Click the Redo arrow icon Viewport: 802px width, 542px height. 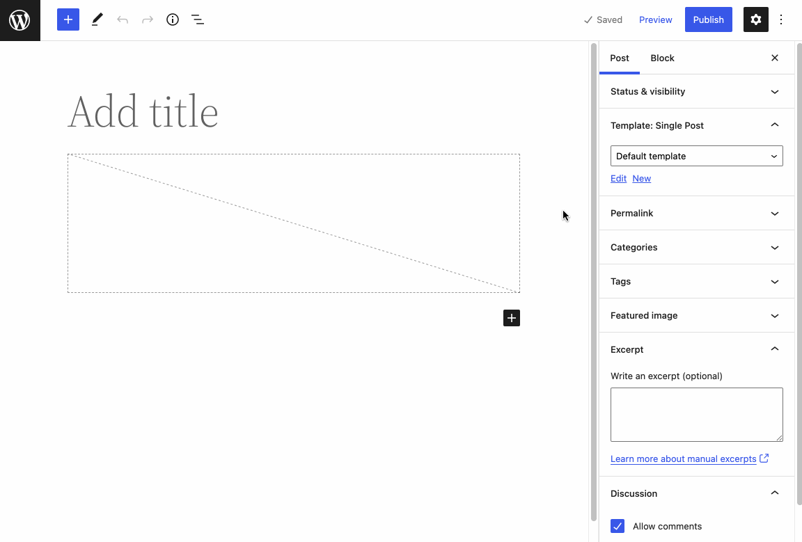click(x=148, y=19)
